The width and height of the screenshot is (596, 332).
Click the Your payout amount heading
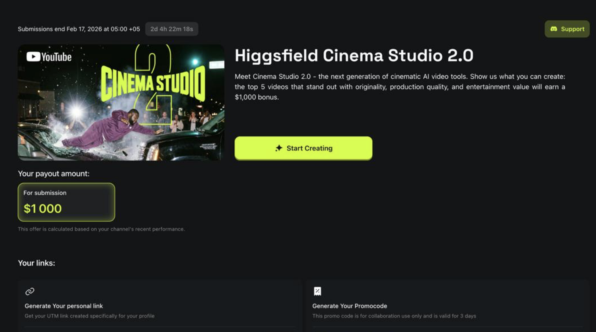tap(54, 173)
